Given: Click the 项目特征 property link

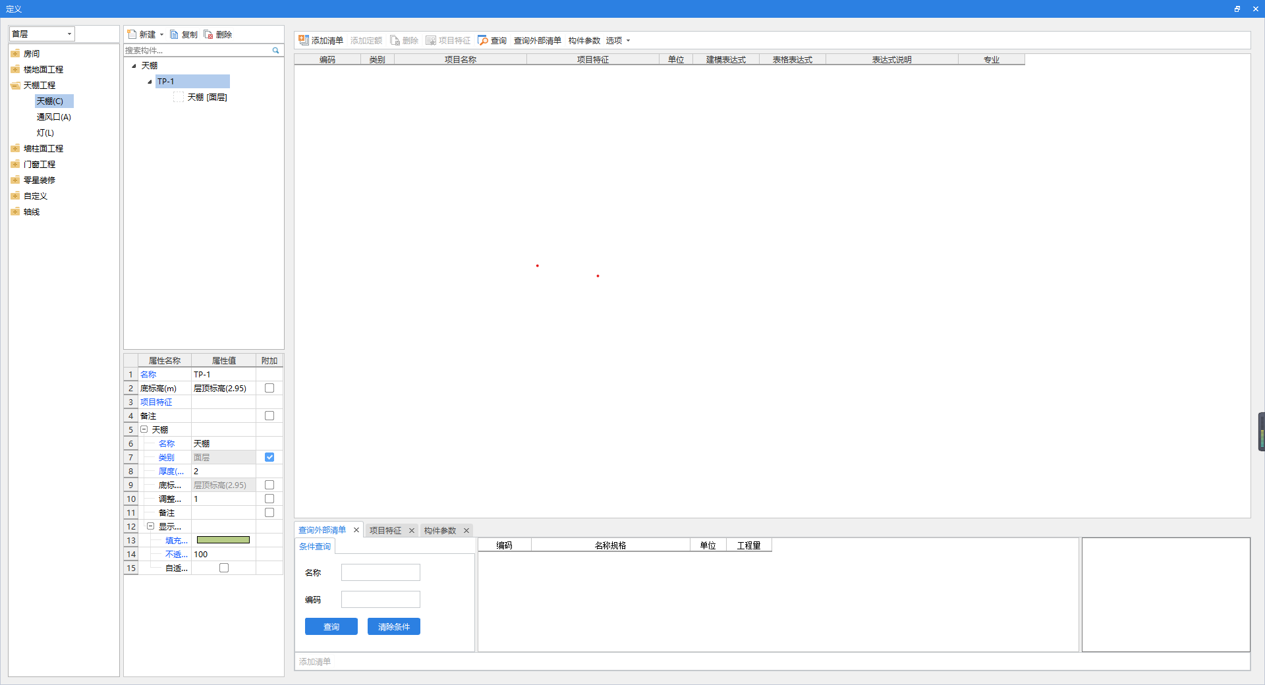Looking at the screenshot, I should tap(156, 402).
